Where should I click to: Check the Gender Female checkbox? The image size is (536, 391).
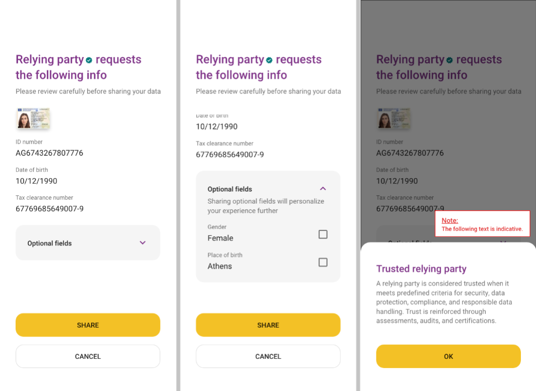coord(323,234)
